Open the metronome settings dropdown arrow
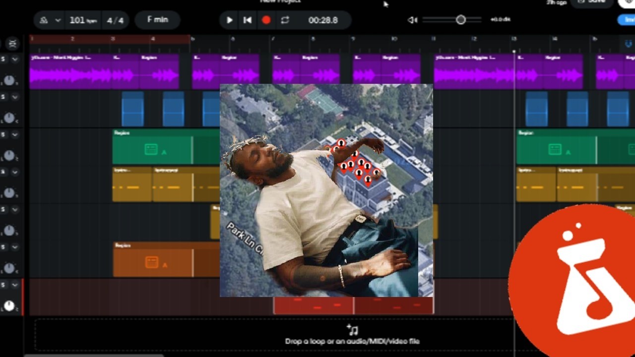 click(x=58, y=20)
